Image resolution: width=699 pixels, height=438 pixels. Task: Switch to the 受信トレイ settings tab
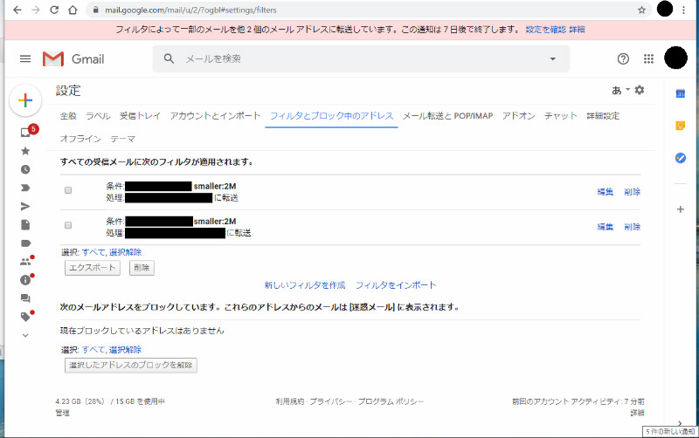click(140, 116)
